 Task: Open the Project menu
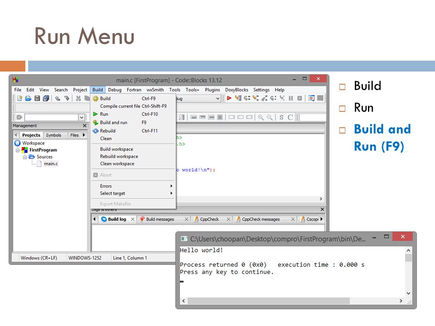pyautogui.click(x=80, y=90)
